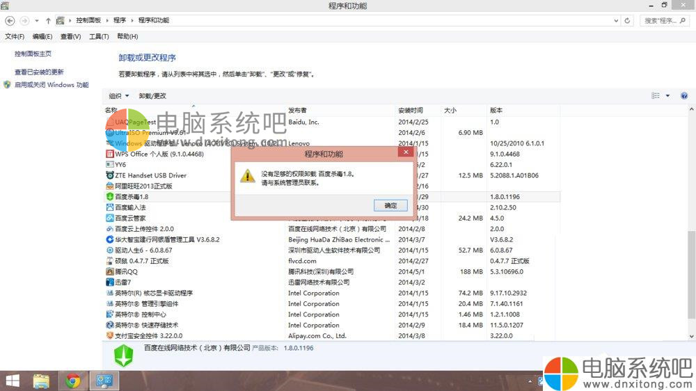Close the 程序和功能 error dialog
This screenshot has width=696, height=391.
(x=406, y=152)
